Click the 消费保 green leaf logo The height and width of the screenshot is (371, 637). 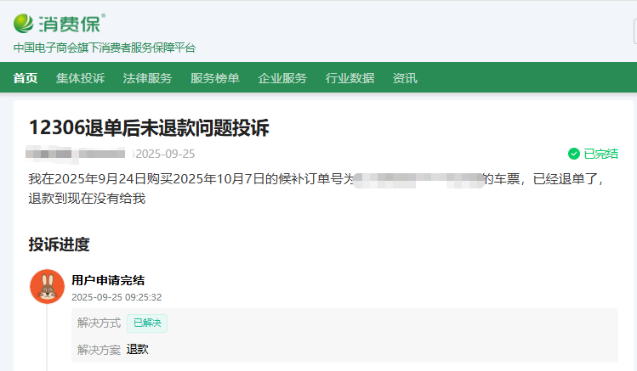point(23,24)
